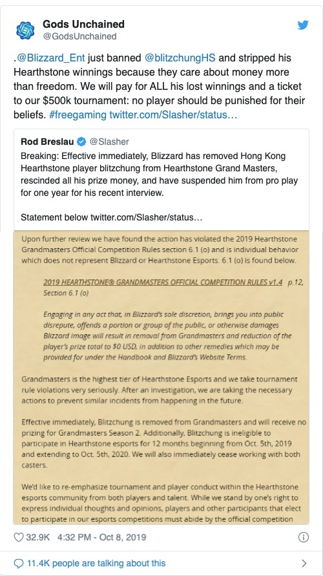Open '11.4K people are talking about this'
The width and height of the screenshot is (323, 576).
96,563
